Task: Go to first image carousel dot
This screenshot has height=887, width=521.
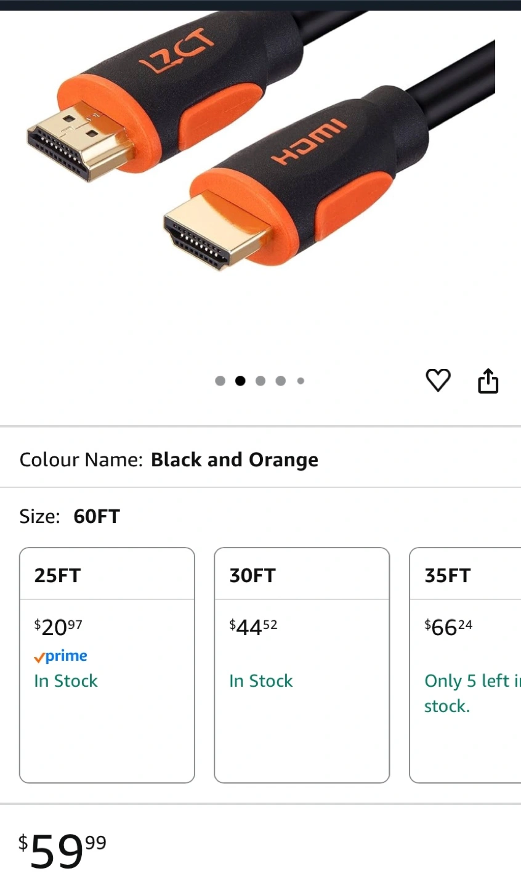Action: 220,381
